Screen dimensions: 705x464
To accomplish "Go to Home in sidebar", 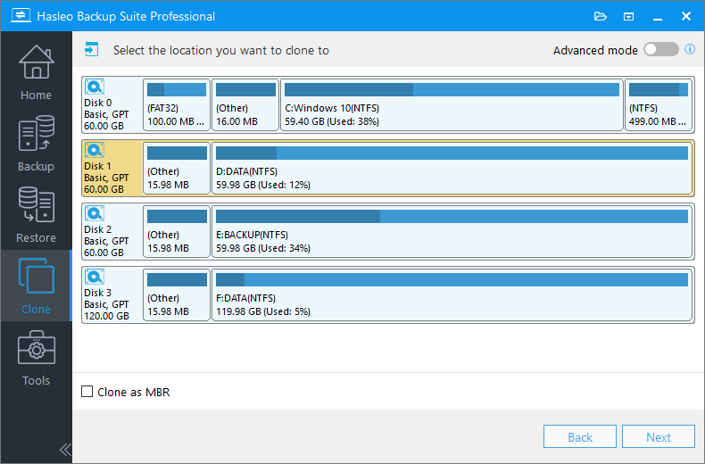I will (36, 71).
